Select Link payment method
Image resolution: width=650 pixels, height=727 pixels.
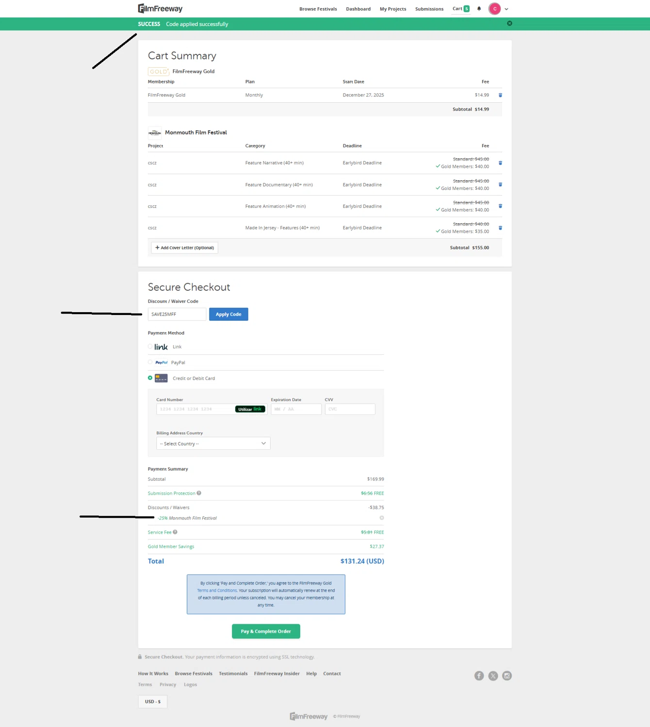pyautogui.click(x=150, y=347)
